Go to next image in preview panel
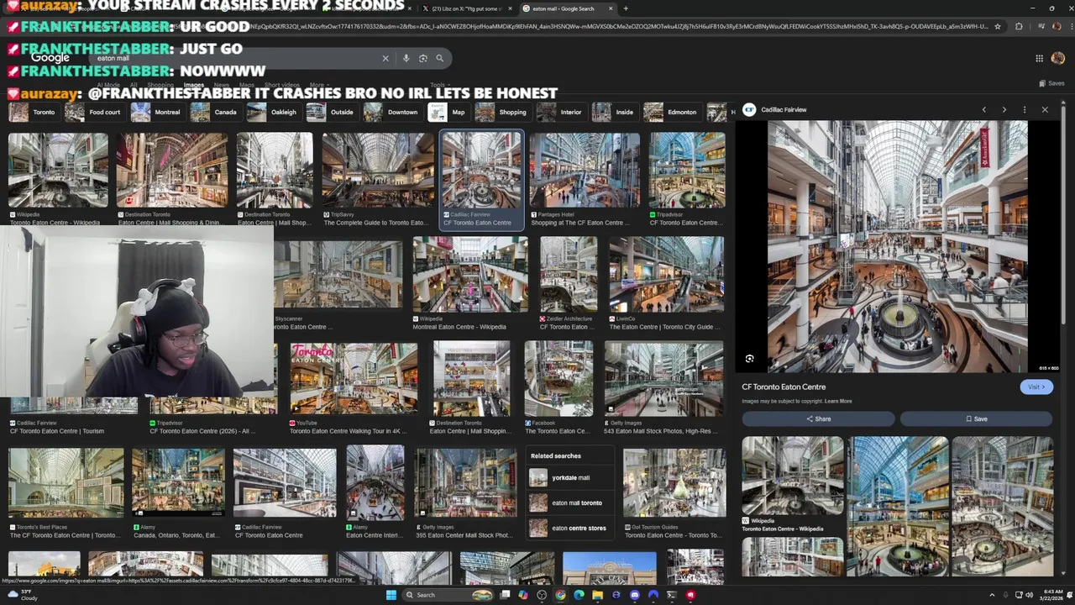1075x605 pixels. [1004, 109]
